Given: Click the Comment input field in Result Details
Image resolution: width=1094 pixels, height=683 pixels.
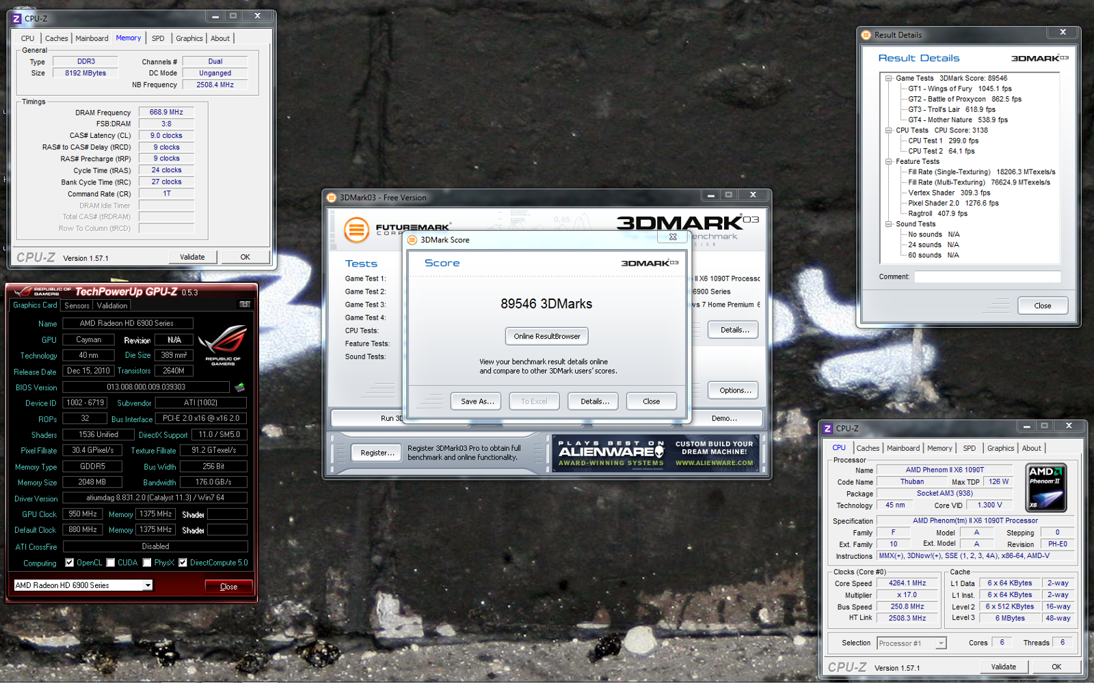Looking at the screenshot, I should tap(987, 277).
